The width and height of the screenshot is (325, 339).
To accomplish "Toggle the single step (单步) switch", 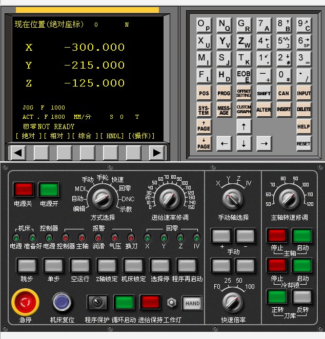I will (x=53, y=265).
